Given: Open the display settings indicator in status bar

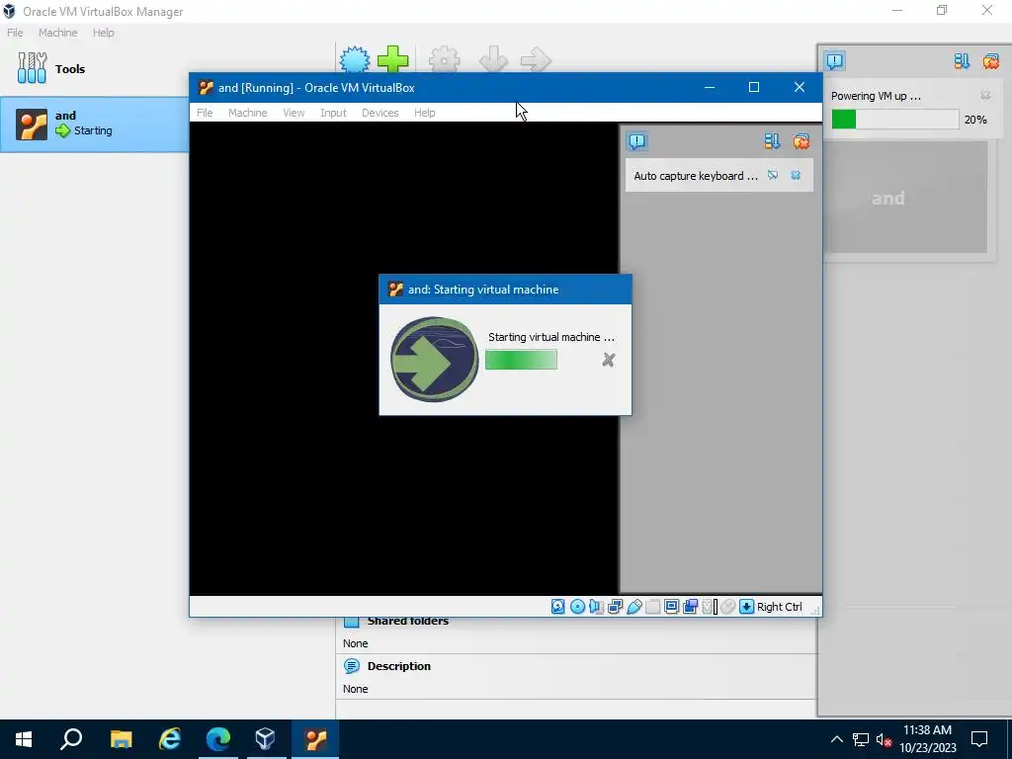Looking at the screenshot, I should tap(671, 607).
